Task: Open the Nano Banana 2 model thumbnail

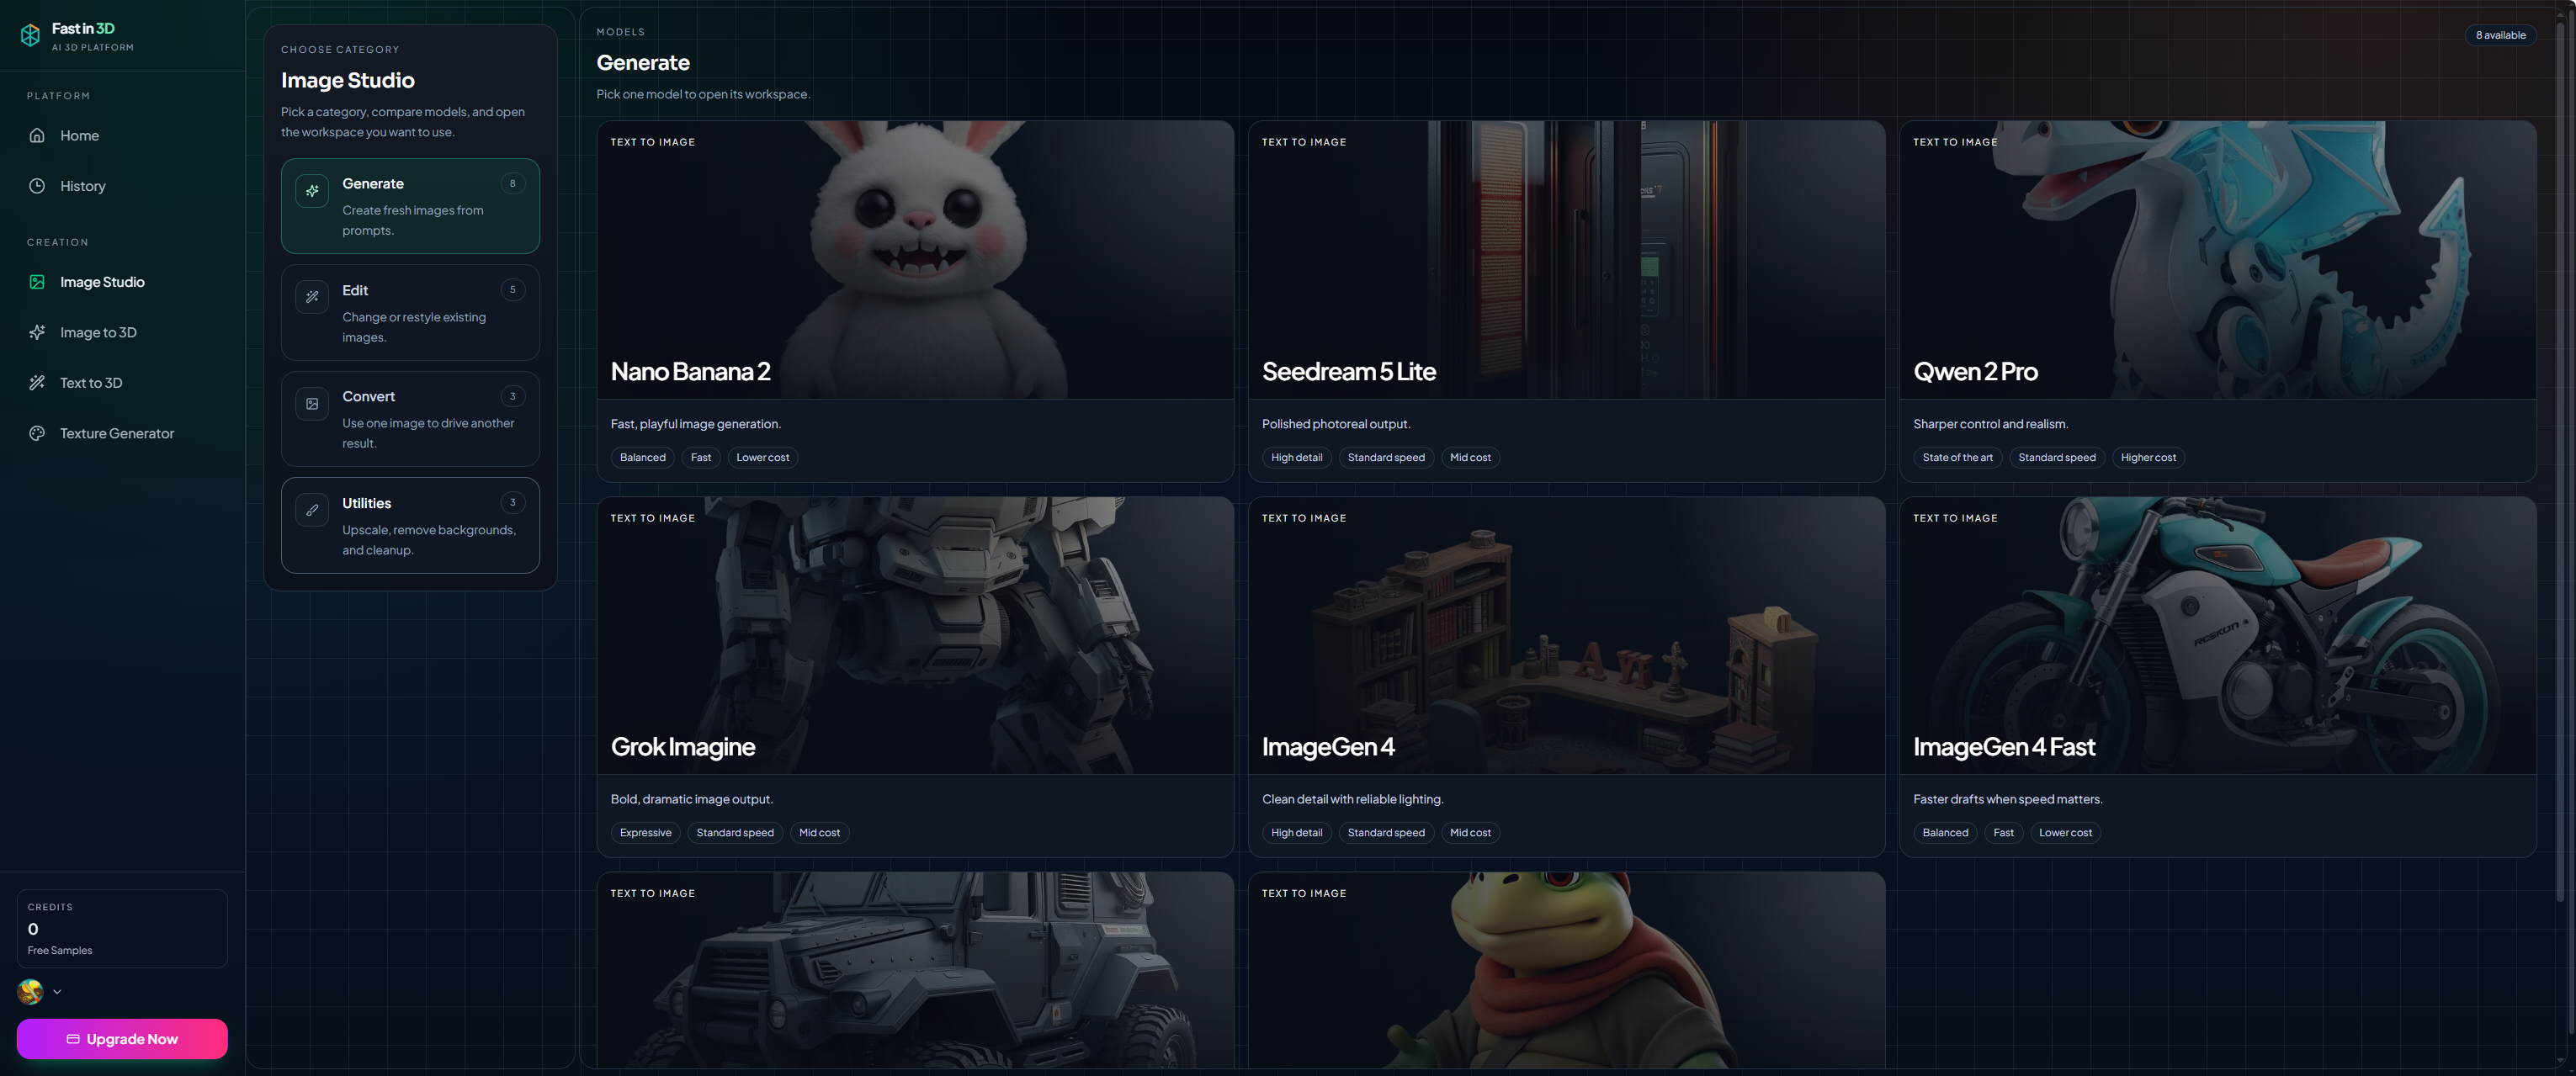Action: tap(915, 260)
